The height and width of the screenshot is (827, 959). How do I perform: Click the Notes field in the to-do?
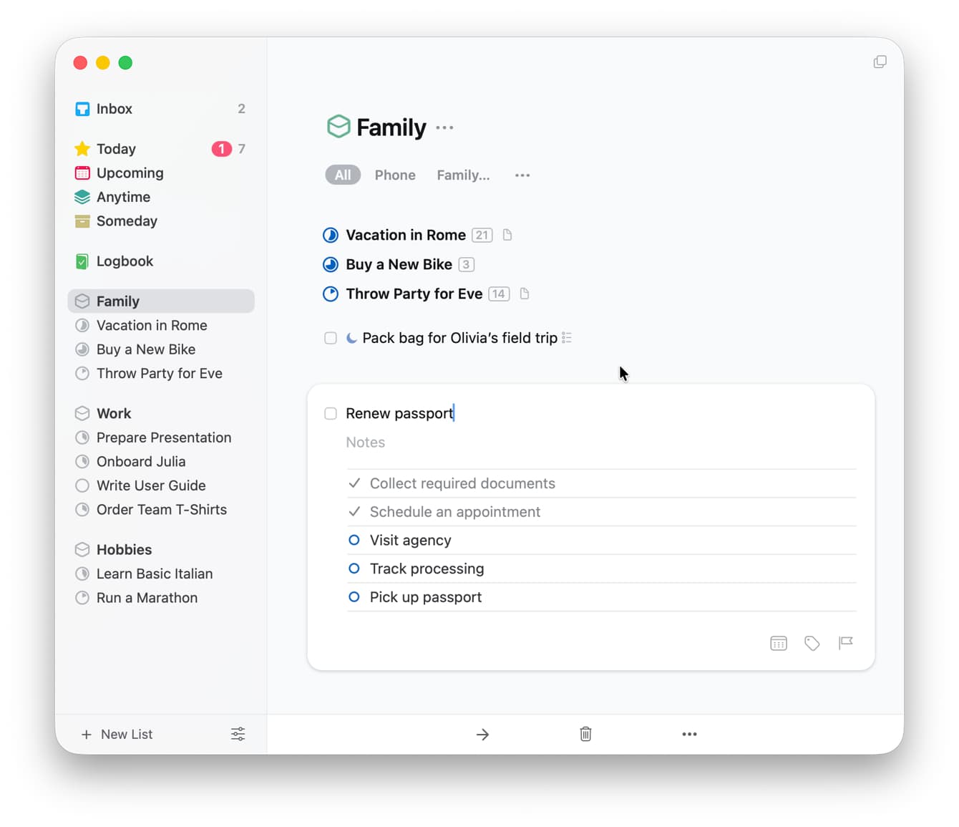click(x=366, y=442)
